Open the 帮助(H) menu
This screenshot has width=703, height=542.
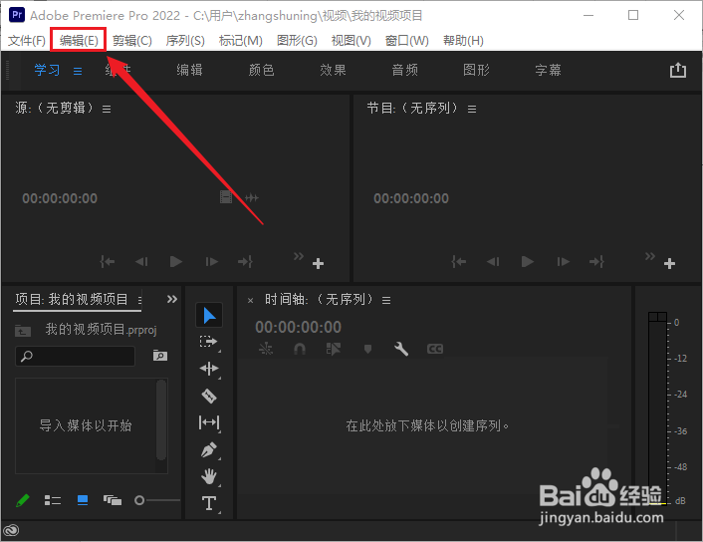tap(463, 41)
